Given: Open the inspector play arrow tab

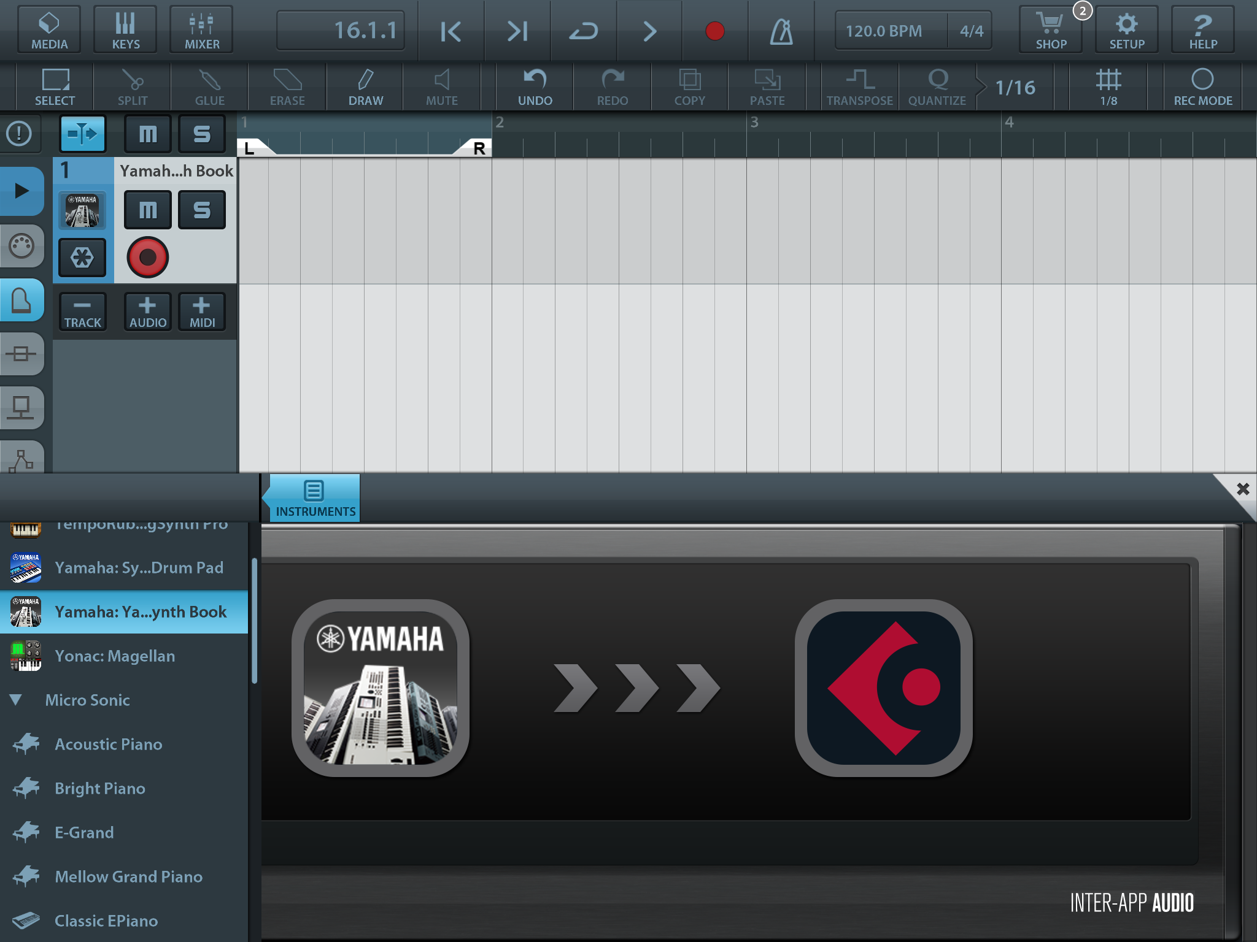Looking at the screenshot, I should tap(21, 191).
